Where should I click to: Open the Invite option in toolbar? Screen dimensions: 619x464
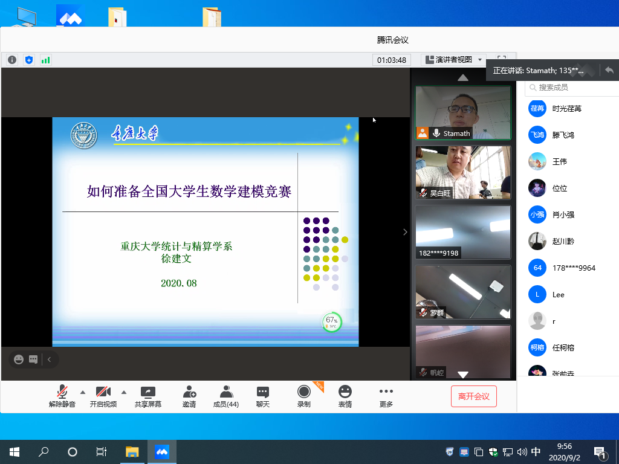[x=189, y=396]
